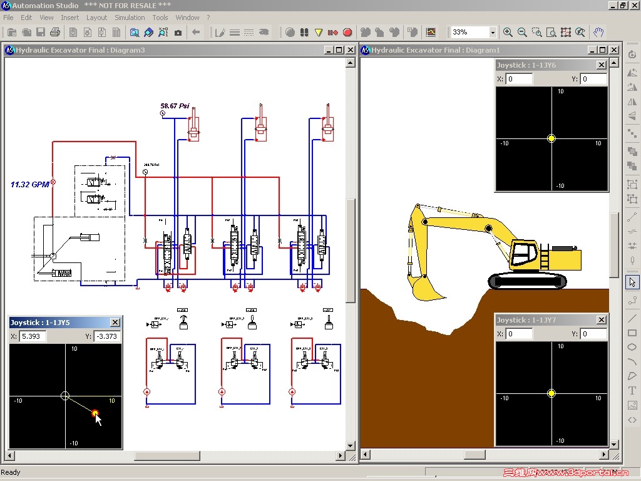Select the Rectangle drawing tool in side toolbar
Image resolution: width=641 pixels, height=481 pixels.
click(x=632, y=333)
